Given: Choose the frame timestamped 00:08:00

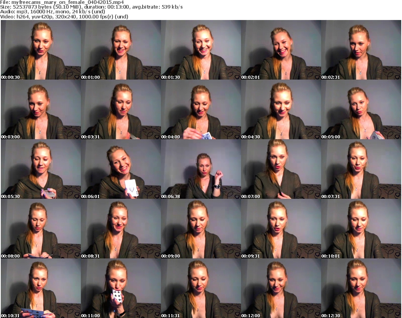Looking at the screenshot, I should pos(41,229).
